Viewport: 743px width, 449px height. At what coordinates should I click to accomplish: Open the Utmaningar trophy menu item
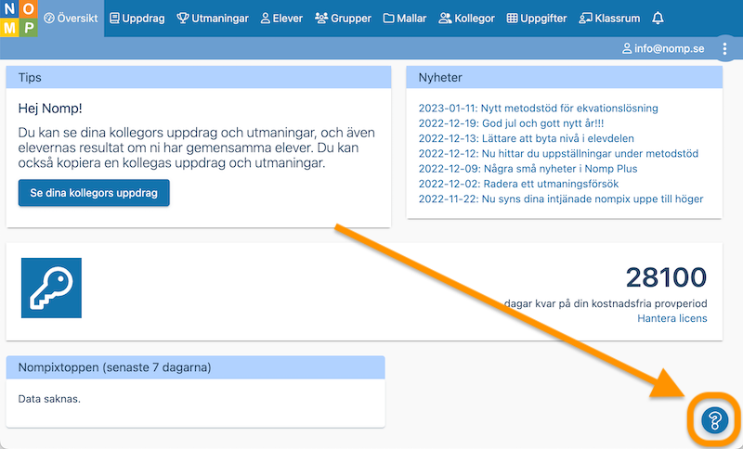pos(215,19)
